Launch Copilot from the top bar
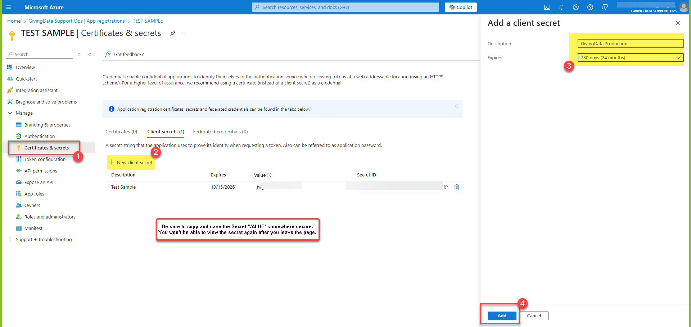This screenshot has height=327, width=691. point(461,7)
